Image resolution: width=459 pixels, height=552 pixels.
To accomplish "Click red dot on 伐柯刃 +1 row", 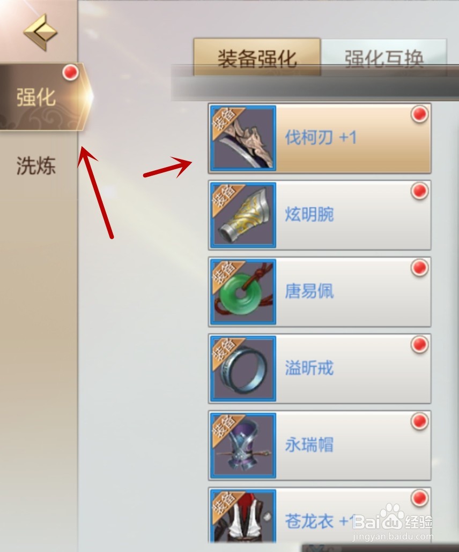I will 419,114.
